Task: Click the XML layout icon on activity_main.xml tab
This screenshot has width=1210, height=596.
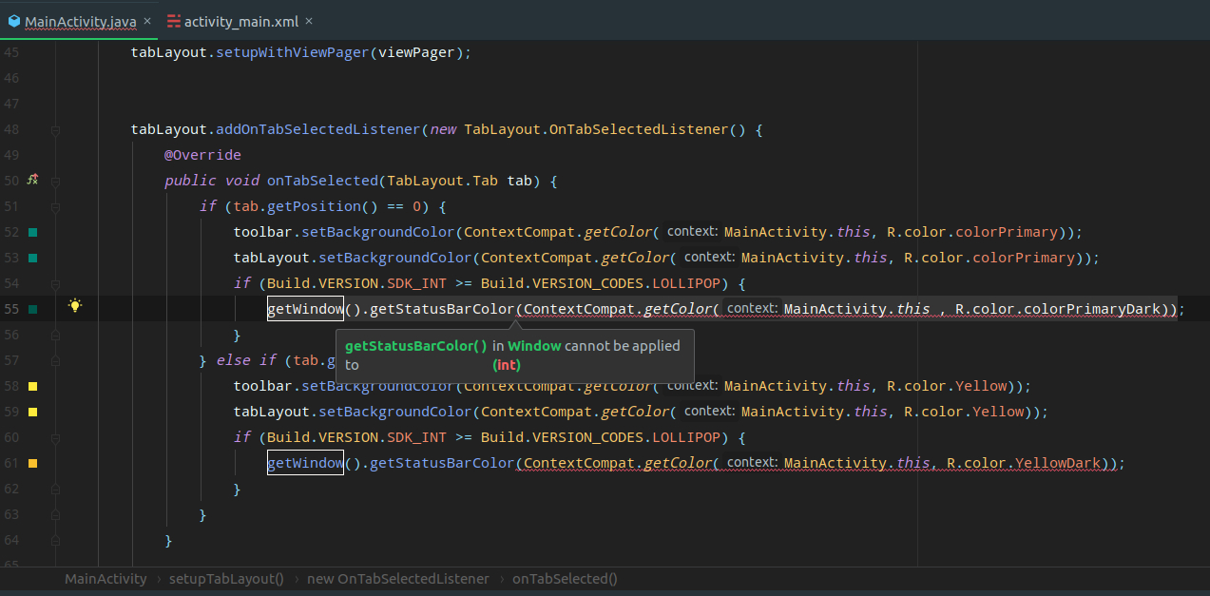Action: click(174, 21)
